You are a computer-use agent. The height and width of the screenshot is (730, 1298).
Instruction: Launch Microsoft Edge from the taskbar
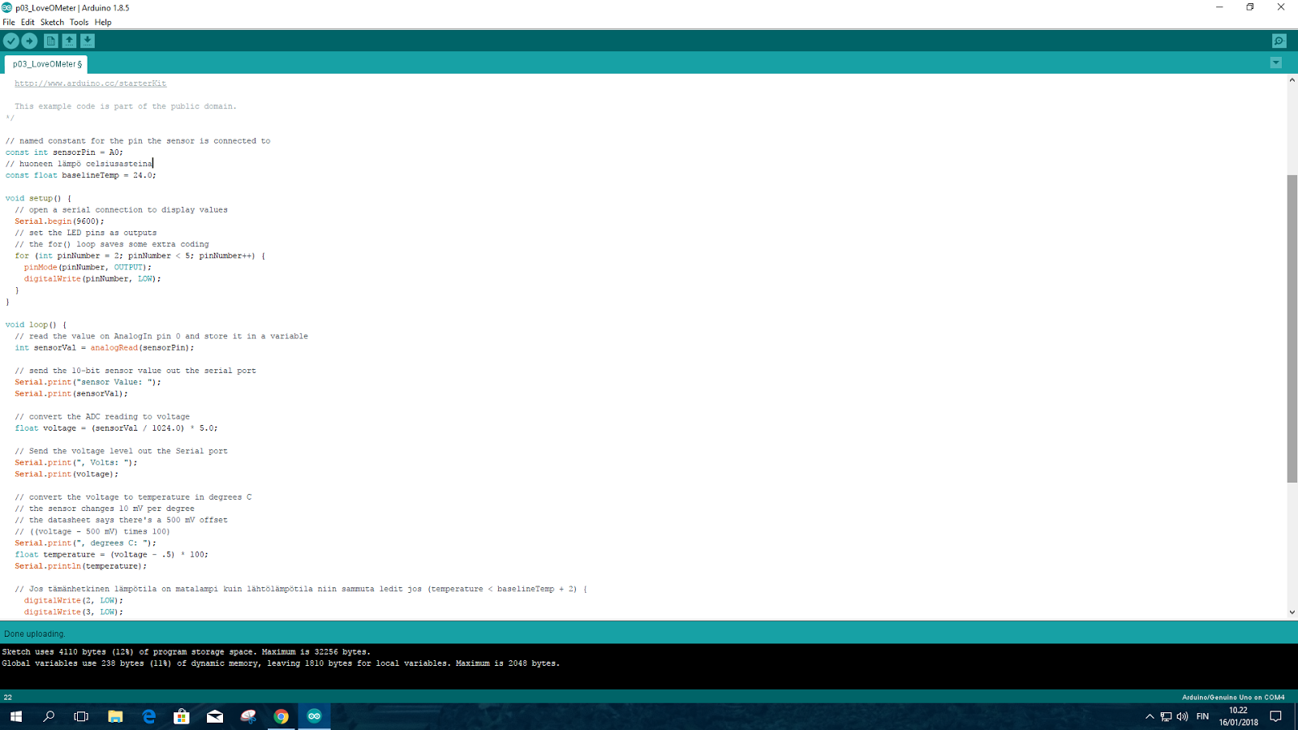149,716
